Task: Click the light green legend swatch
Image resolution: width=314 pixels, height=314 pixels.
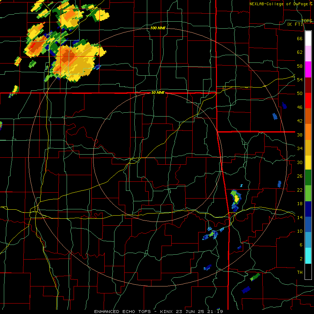Action: tap(308, 193)
